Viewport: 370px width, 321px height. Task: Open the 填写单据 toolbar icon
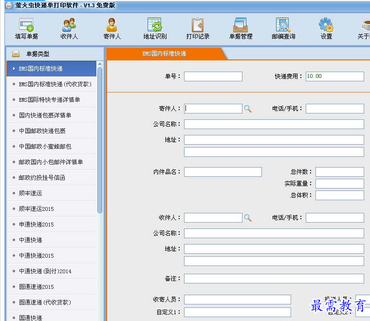[26, 28]
